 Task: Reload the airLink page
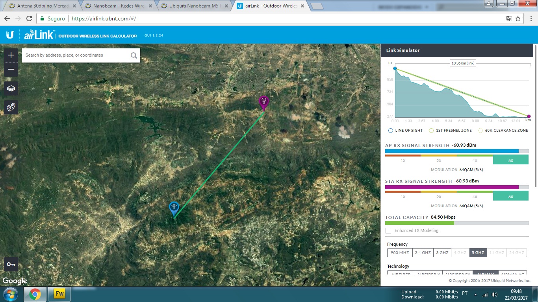coord(29,18)
